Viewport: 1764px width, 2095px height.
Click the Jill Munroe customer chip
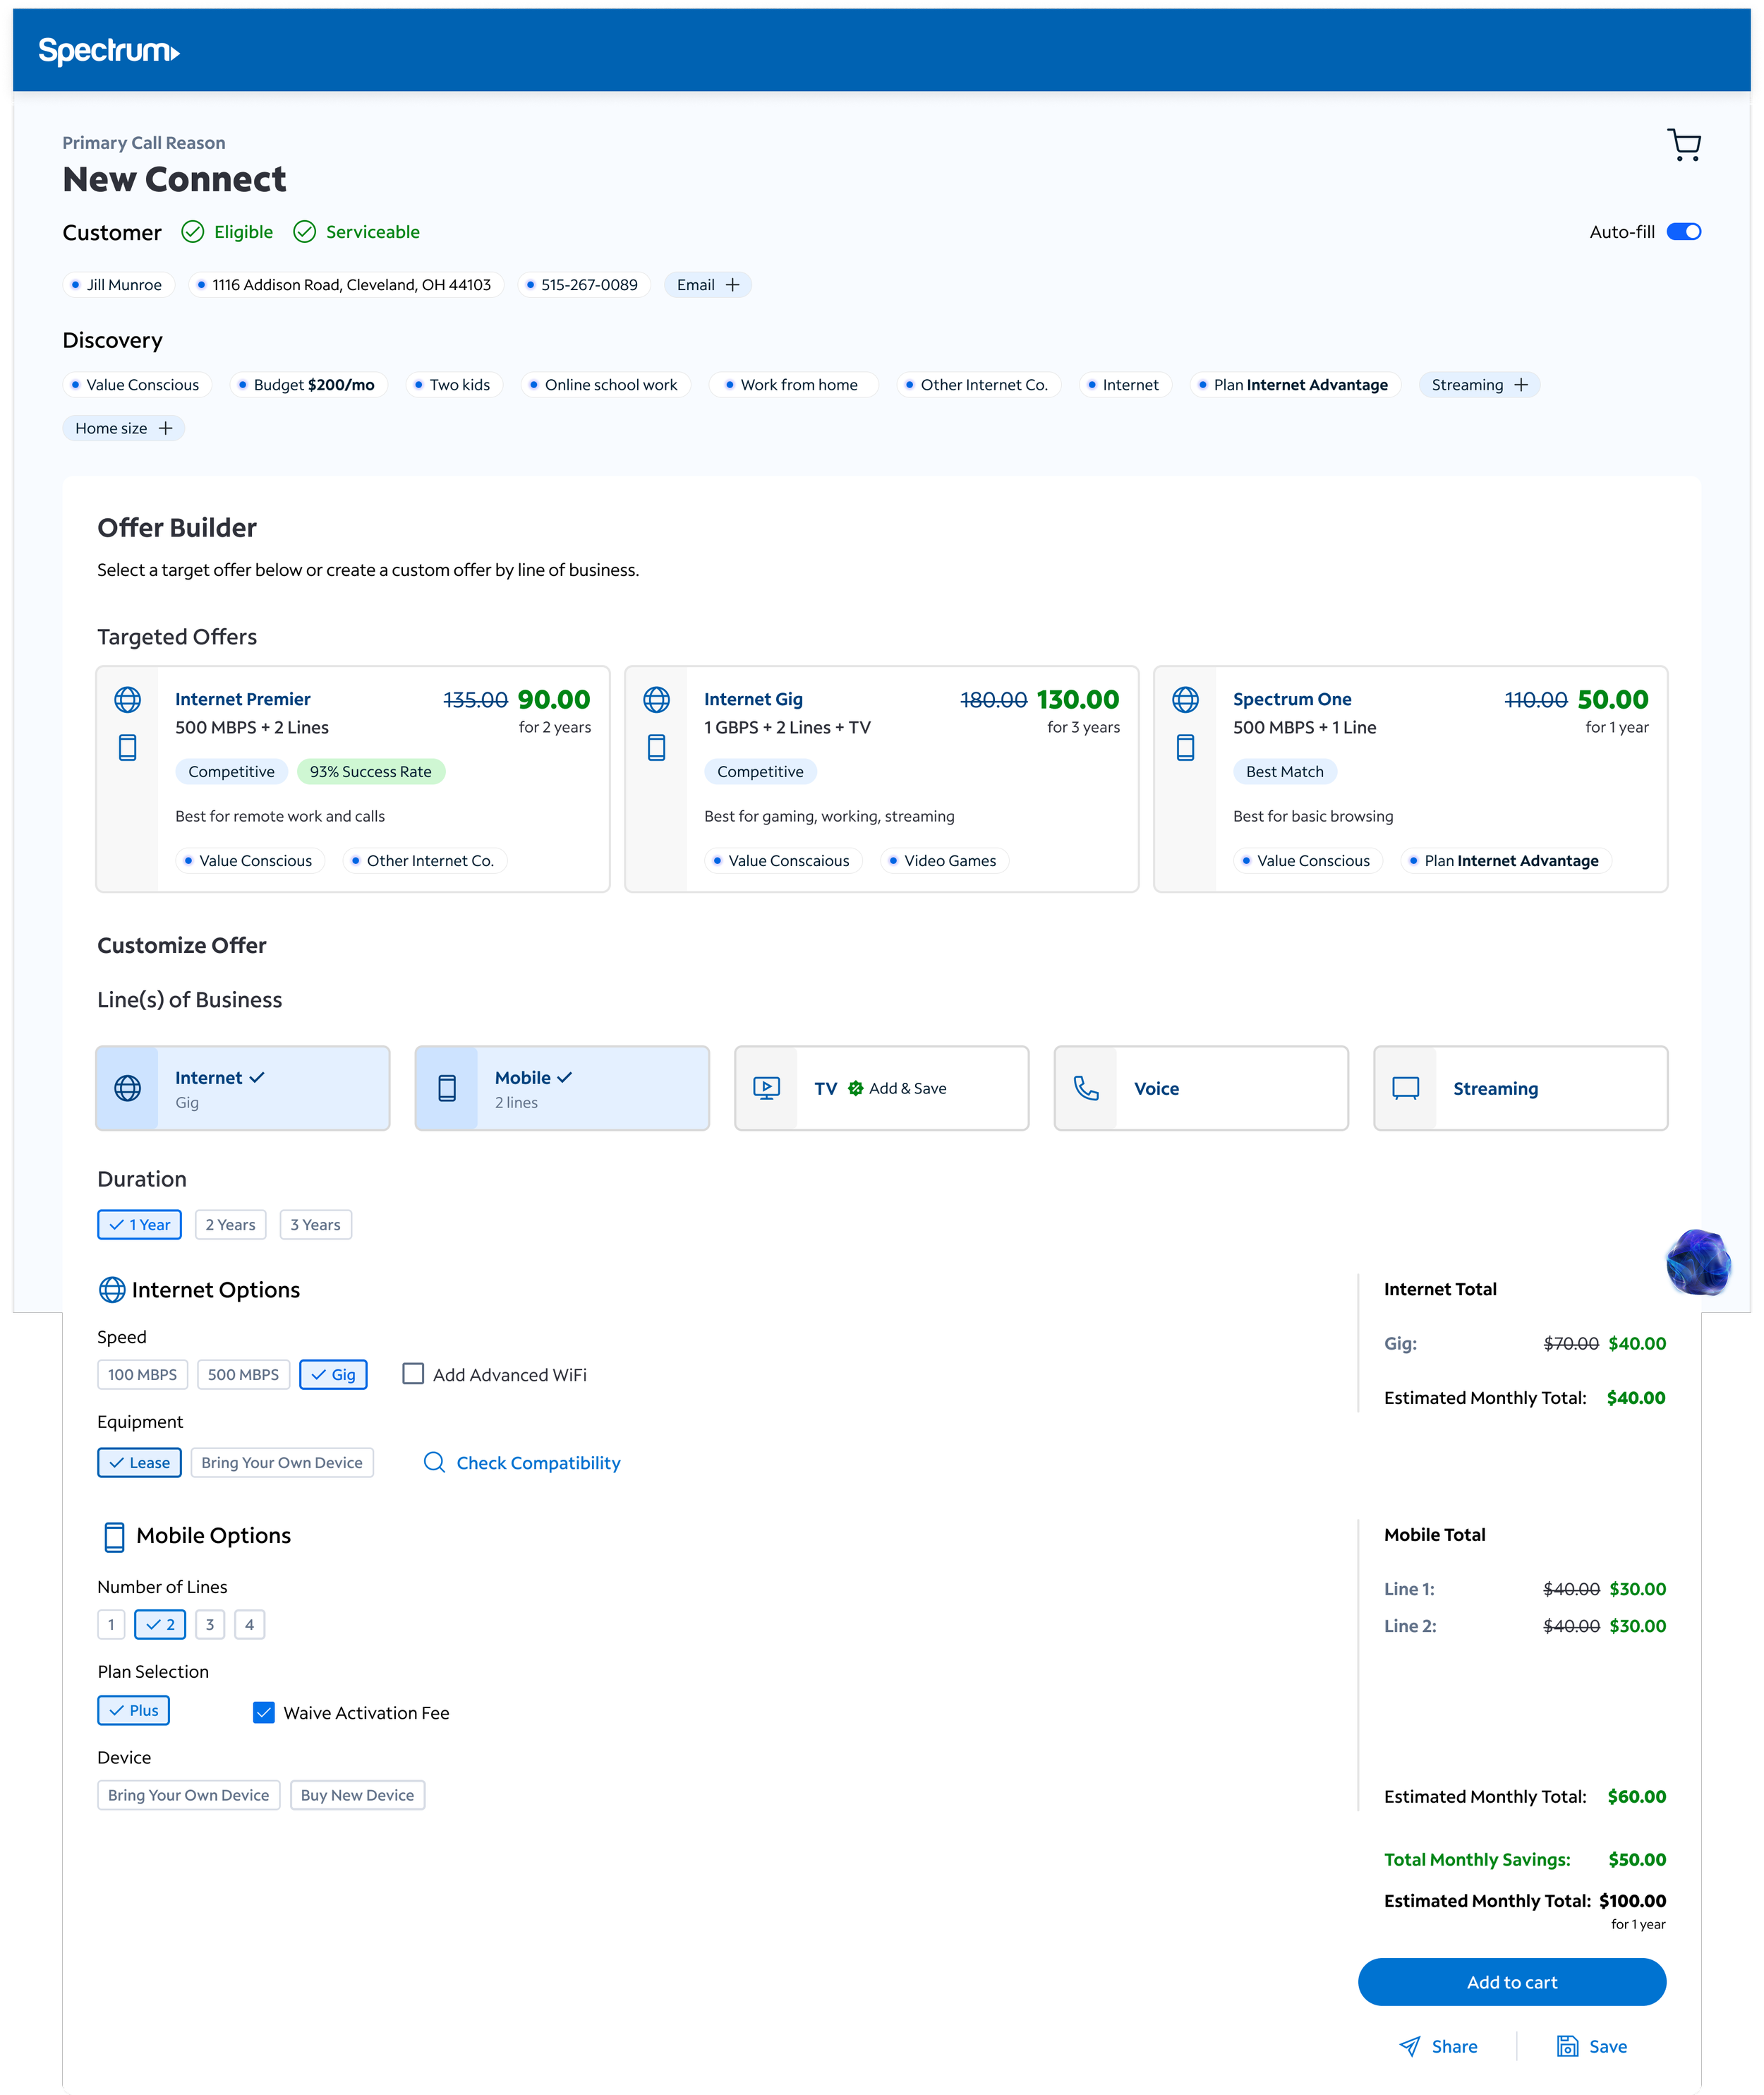coord(119,285)
